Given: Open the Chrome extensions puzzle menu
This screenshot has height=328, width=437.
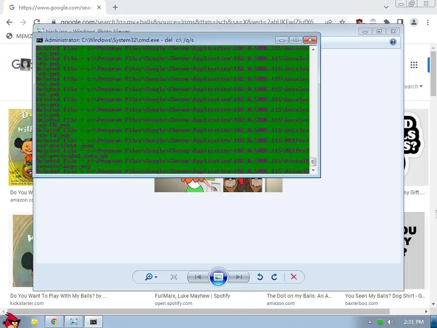Looking at the screenshot, I should [387, 22].
